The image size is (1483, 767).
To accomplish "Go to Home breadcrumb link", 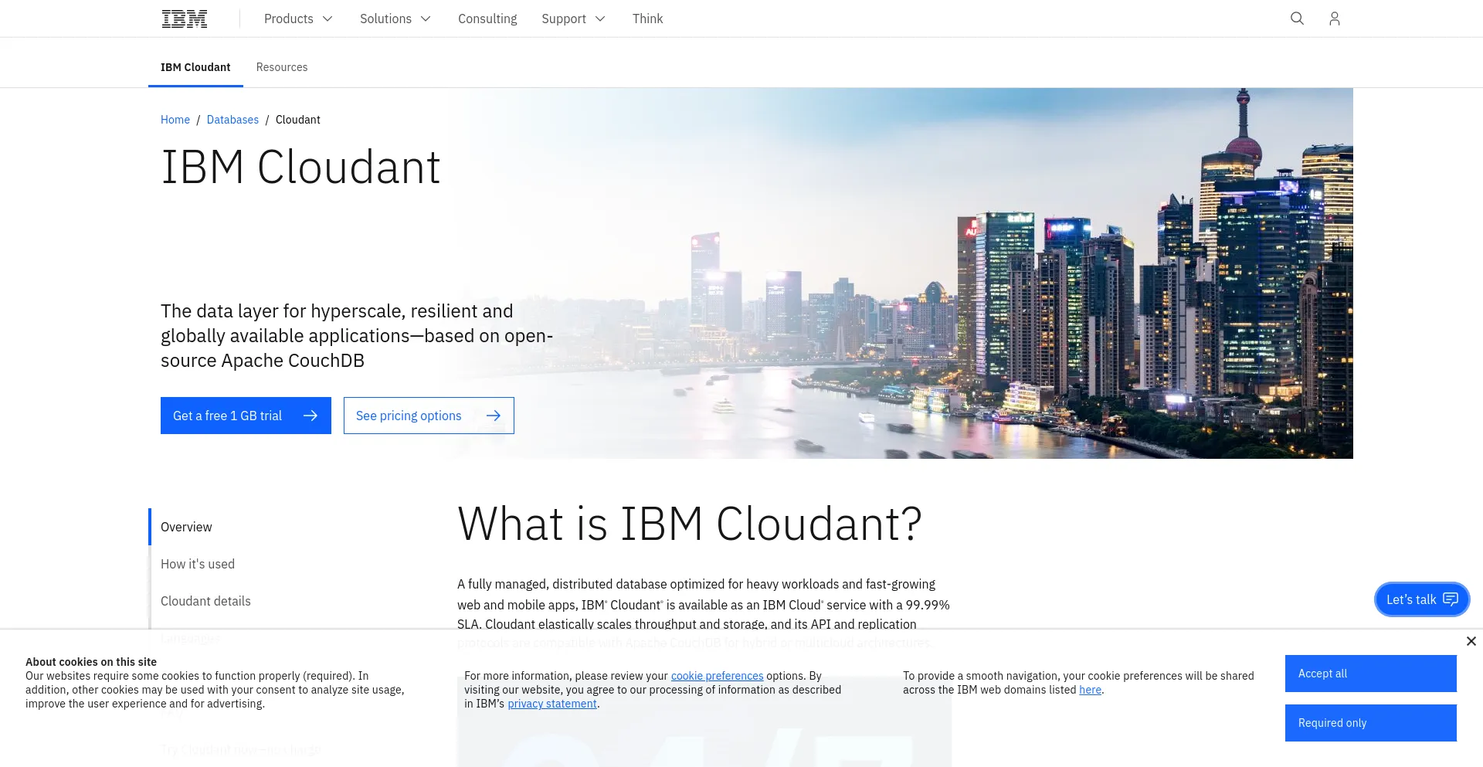I will click(x=175, y=120).
